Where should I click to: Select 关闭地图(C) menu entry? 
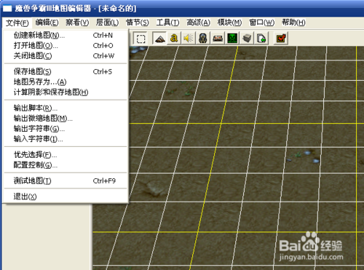point(66,56)
